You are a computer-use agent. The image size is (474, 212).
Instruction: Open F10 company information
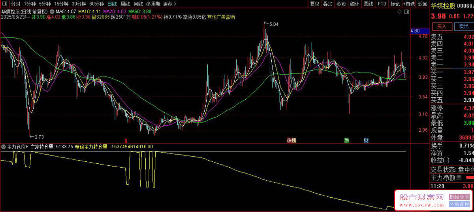382,4
